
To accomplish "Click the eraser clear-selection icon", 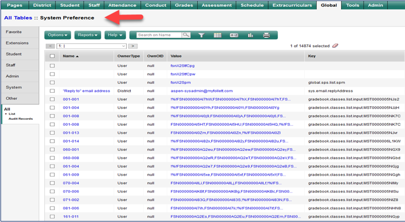I will 335,46.
